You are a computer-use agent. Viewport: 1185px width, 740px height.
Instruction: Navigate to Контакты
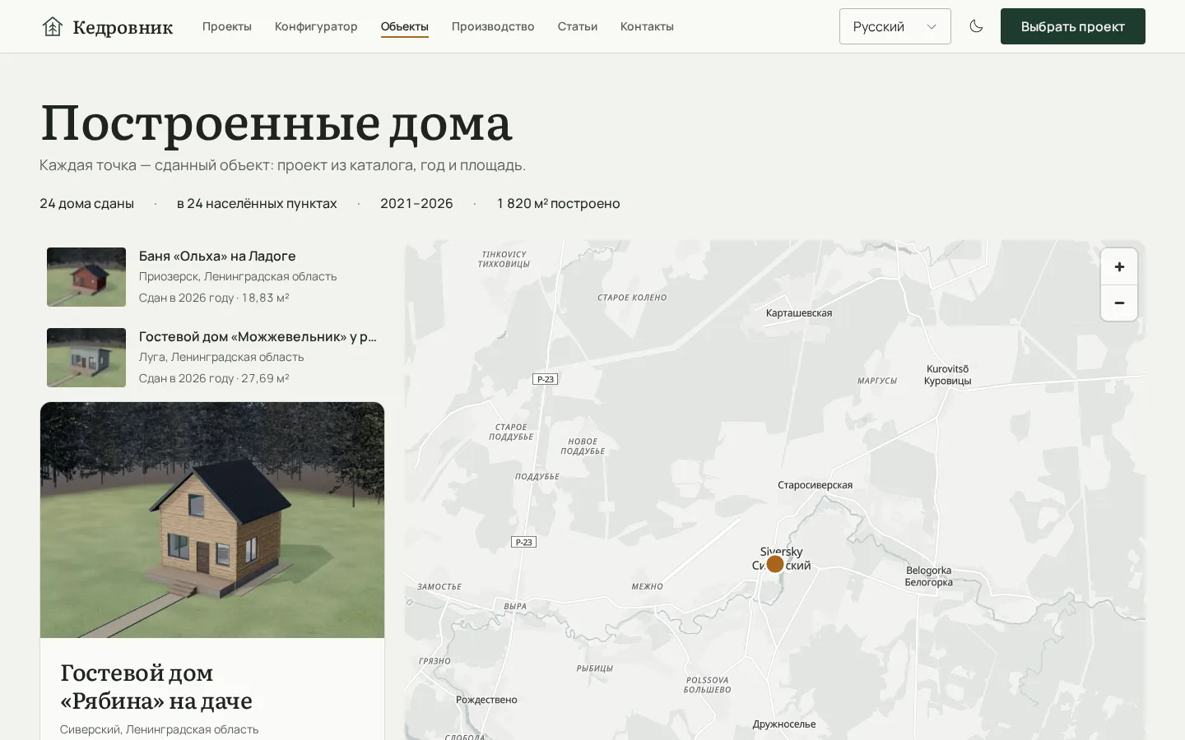pos(647,26)
